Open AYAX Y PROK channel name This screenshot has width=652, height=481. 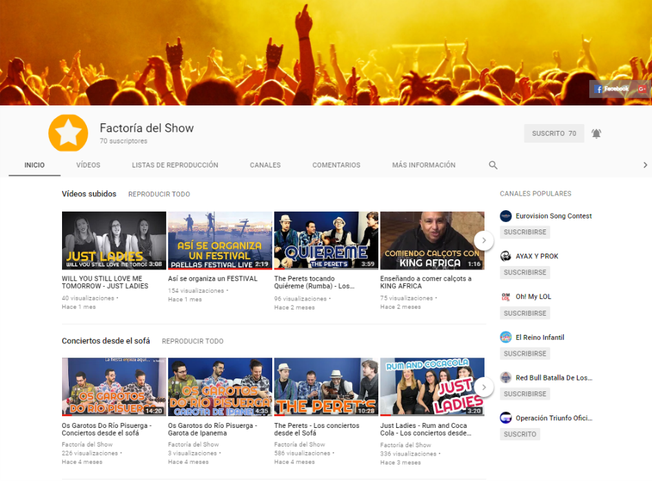coord(537,256)
